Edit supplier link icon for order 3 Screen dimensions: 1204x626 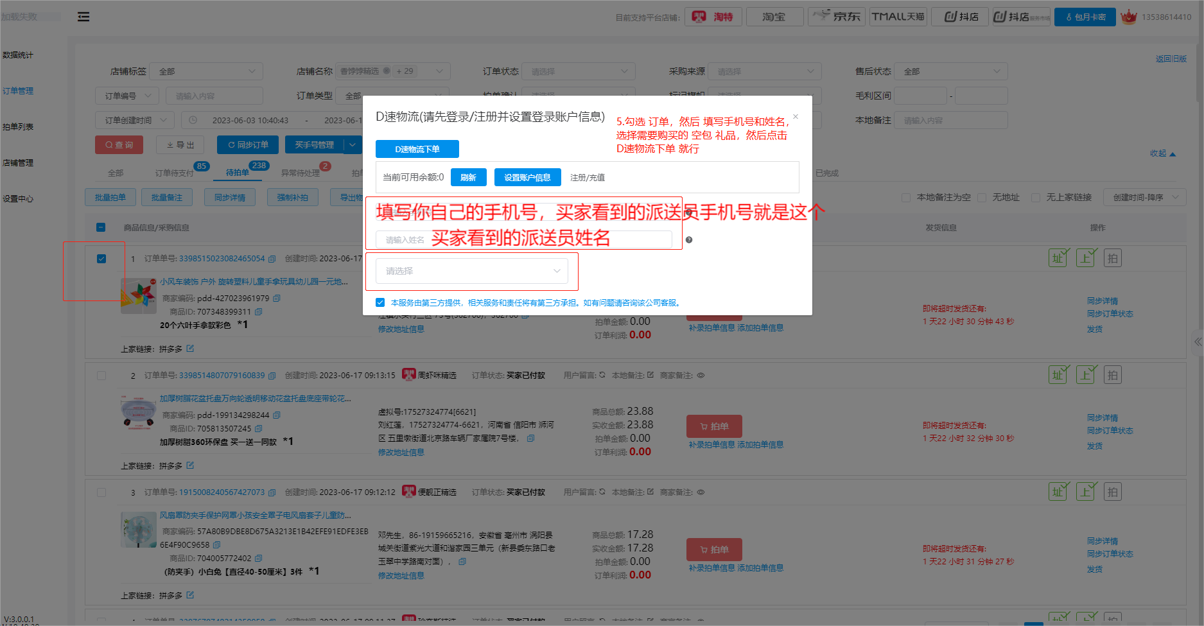pyautogui.click(x=190, y=595)
